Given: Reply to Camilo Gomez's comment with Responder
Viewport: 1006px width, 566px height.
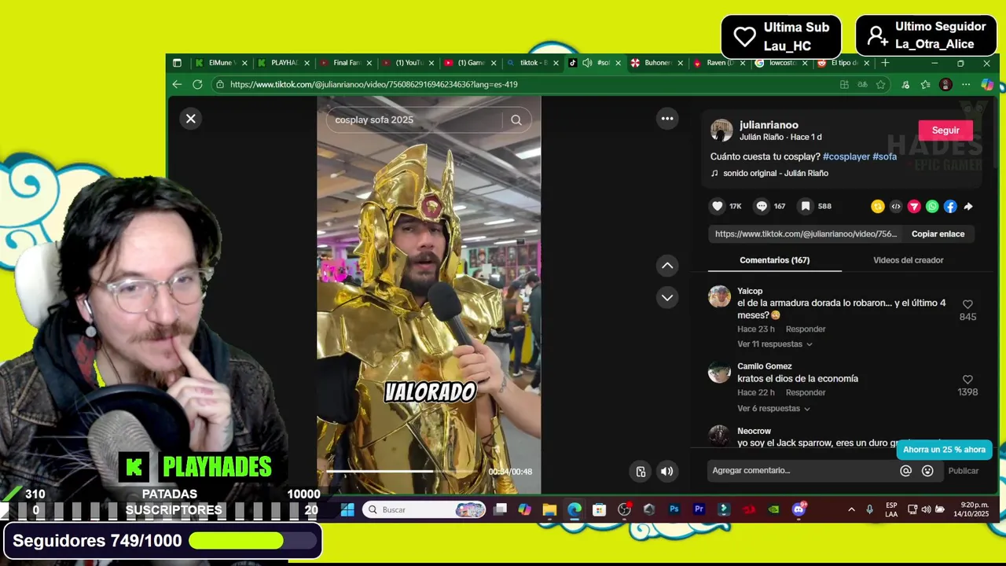Looking at the screenshot, I should (x=806, y=393).
